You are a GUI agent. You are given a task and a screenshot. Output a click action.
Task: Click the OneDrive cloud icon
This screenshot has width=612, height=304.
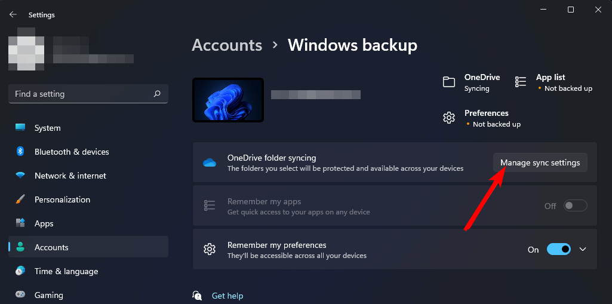click(x=210, y=162)
